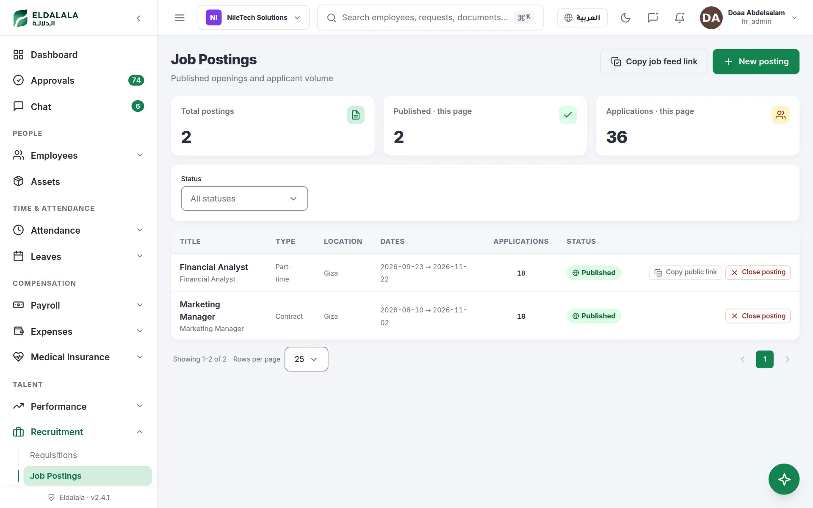
Task: Open NileTech Solutions company switcher
Action: pyautogui.click(x=254, y=18)
